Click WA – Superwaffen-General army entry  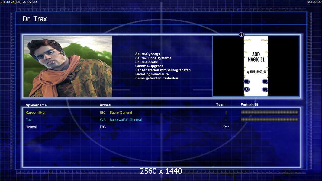coord(121,120)
